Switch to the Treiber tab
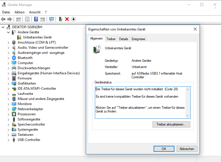222x162 pixels. tap(111, 39)
